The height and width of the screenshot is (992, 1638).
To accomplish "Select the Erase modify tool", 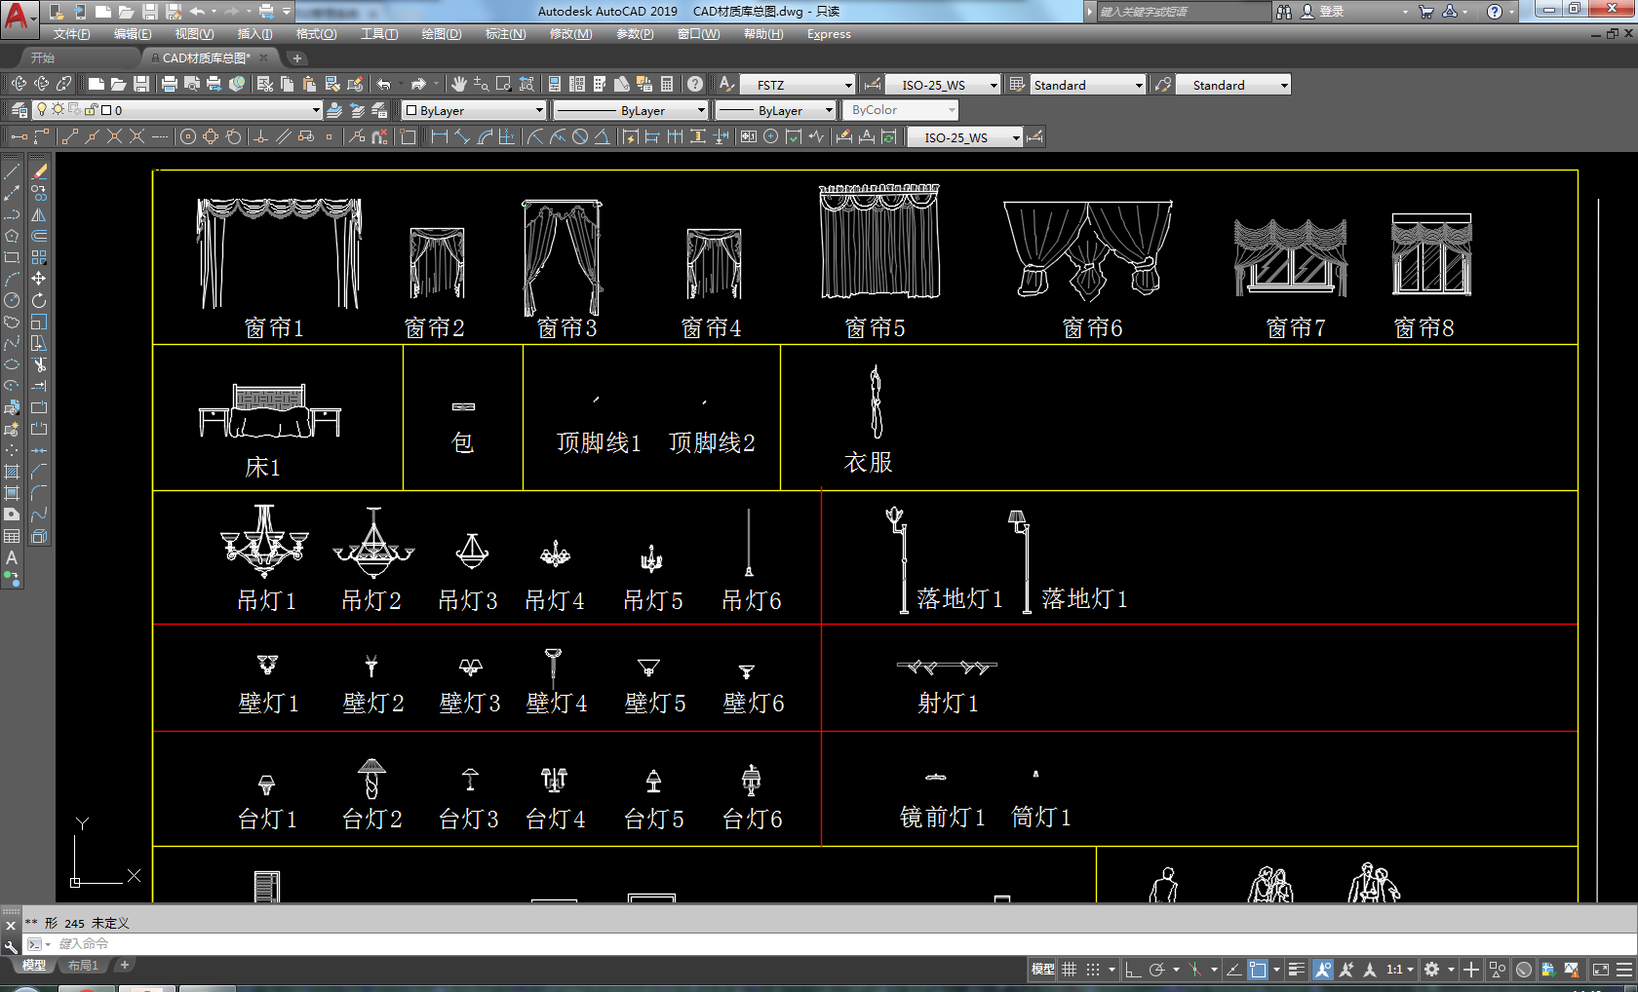I will coord(39,172).
